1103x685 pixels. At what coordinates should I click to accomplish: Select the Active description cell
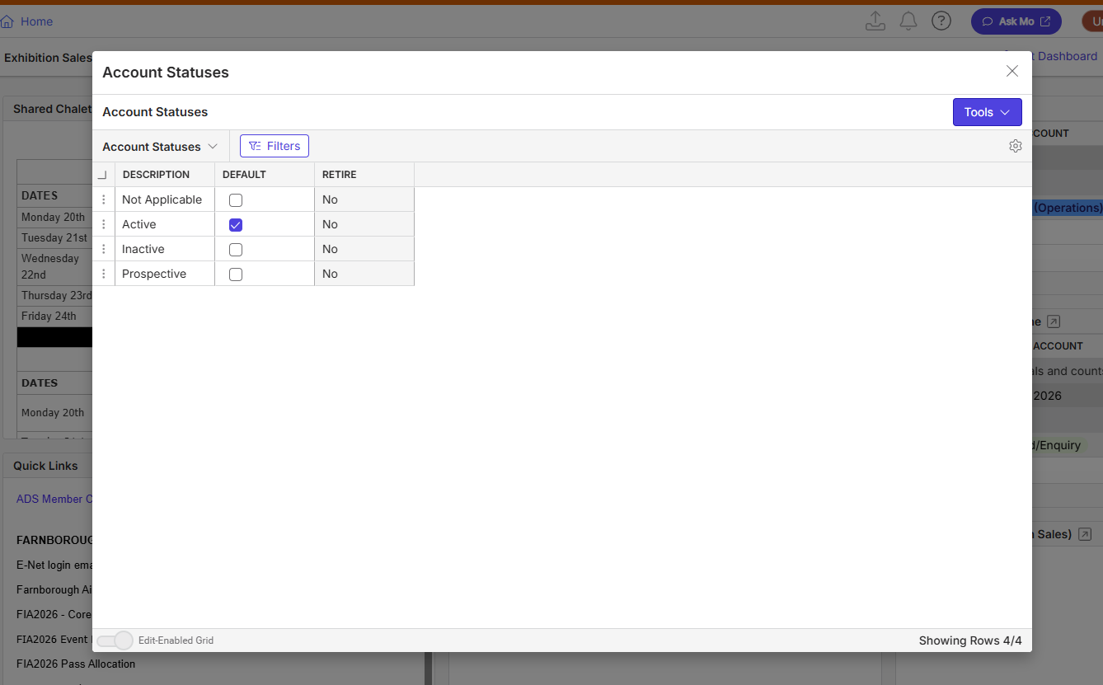coord(165,224)
